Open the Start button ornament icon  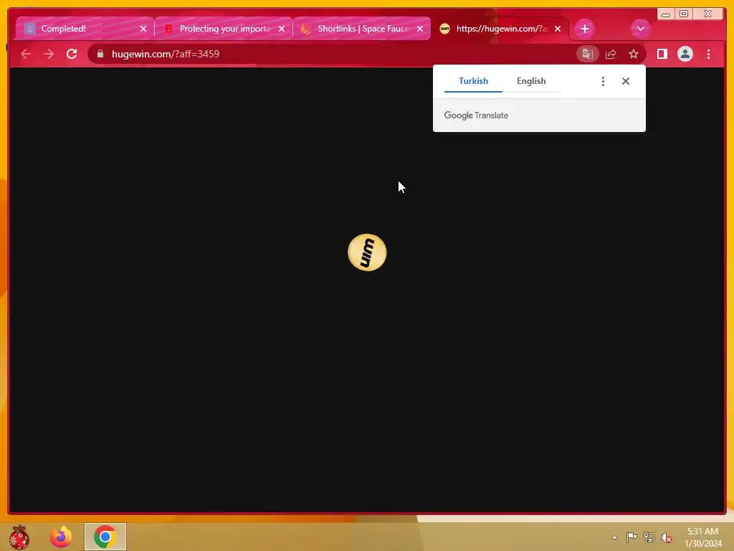[x=19, y=537]
